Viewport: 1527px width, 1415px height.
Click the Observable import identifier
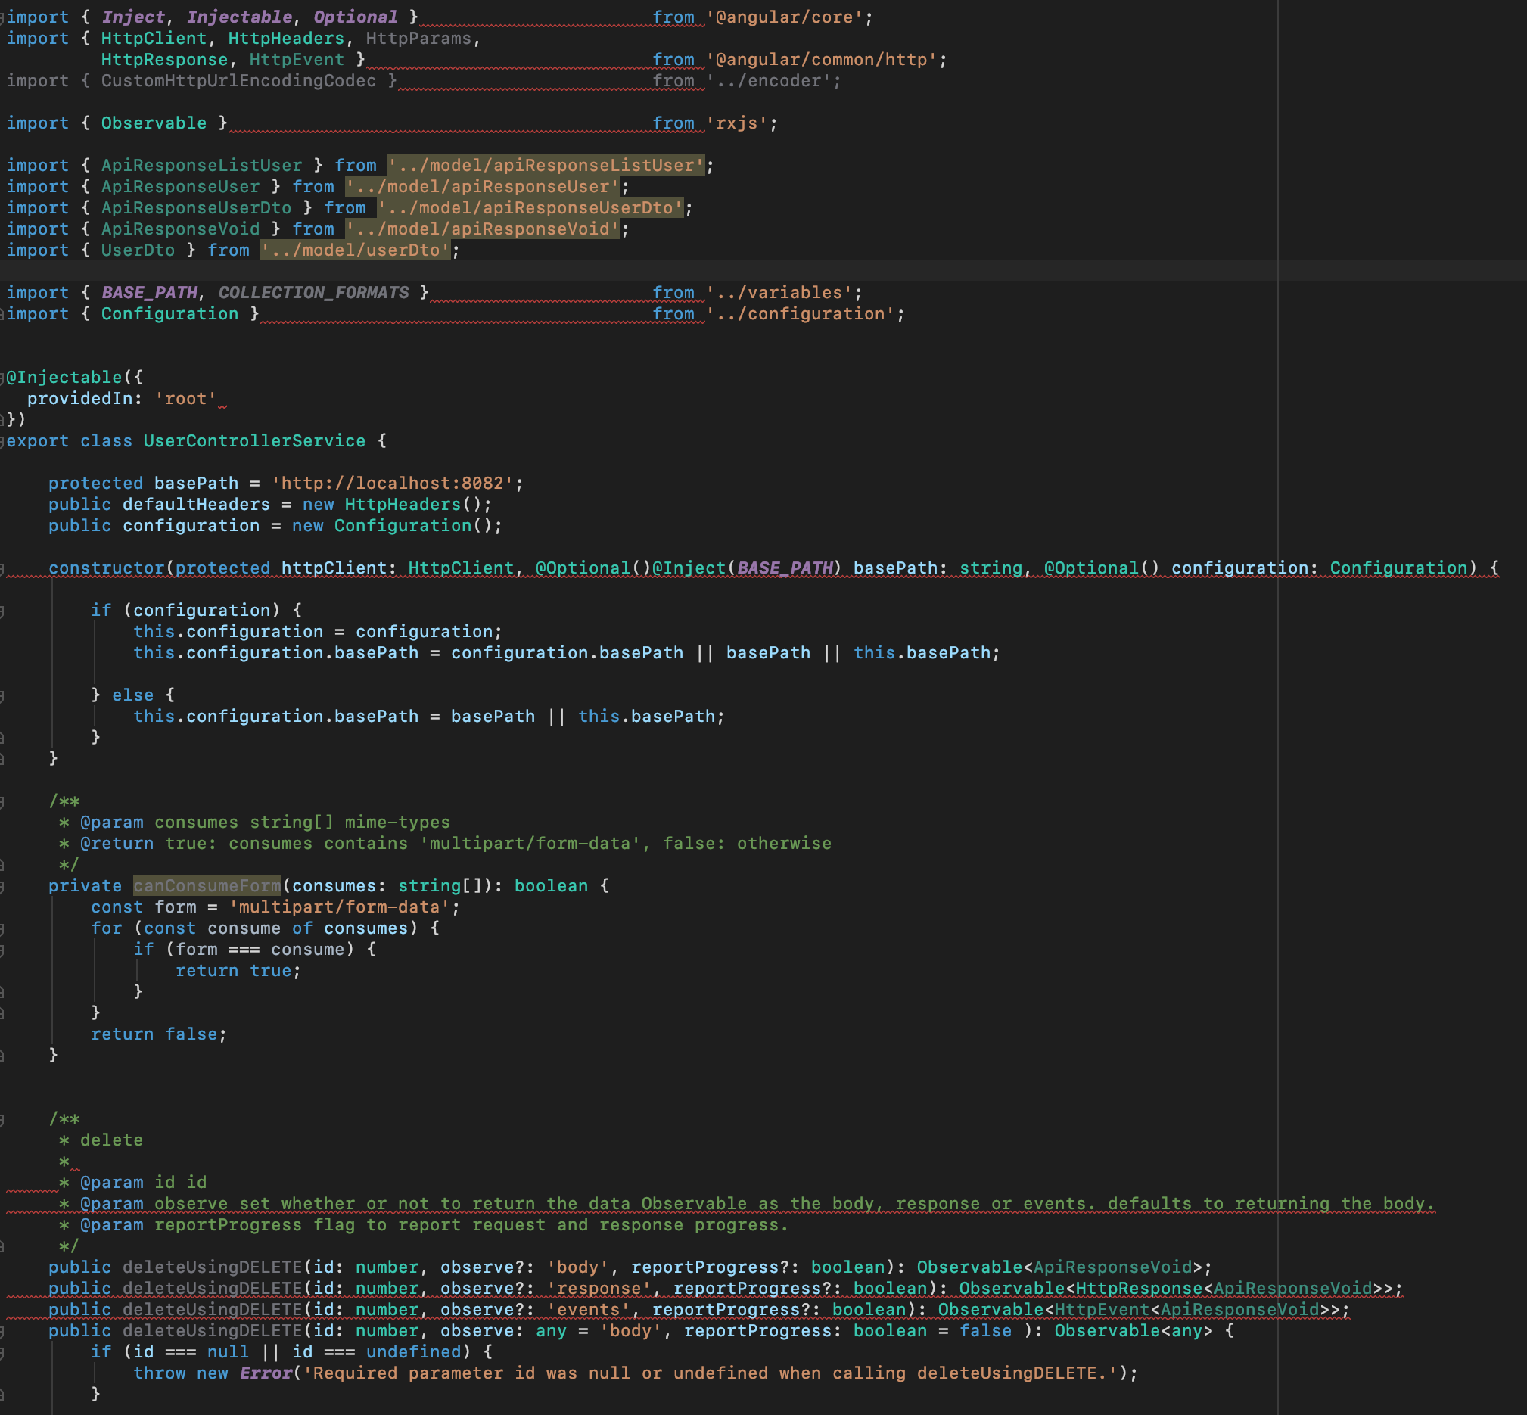coord(153,123)
